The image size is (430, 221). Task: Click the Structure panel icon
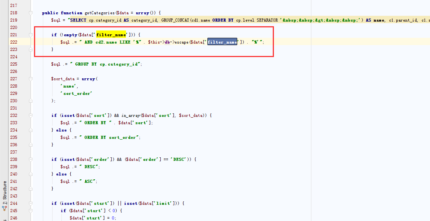4,208
